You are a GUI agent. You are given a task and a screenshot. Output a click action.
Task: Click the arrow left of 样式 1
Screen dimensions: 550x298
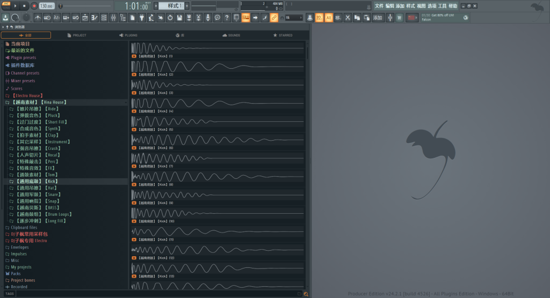click(156, 6)
